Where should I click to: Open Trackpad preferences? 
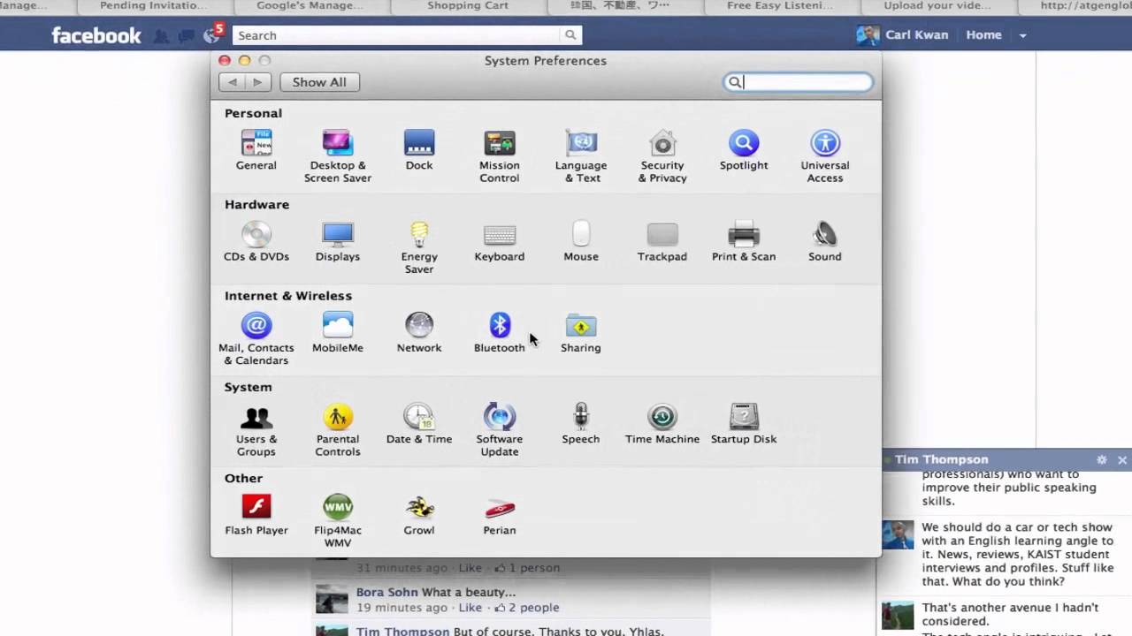coord(662,241)
